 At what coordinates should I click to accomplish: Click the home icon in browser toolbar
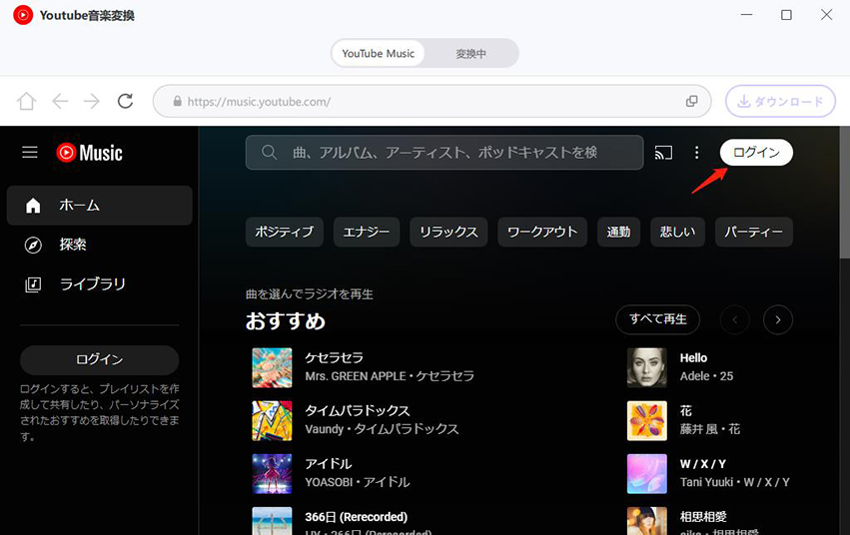coord(26,101)
